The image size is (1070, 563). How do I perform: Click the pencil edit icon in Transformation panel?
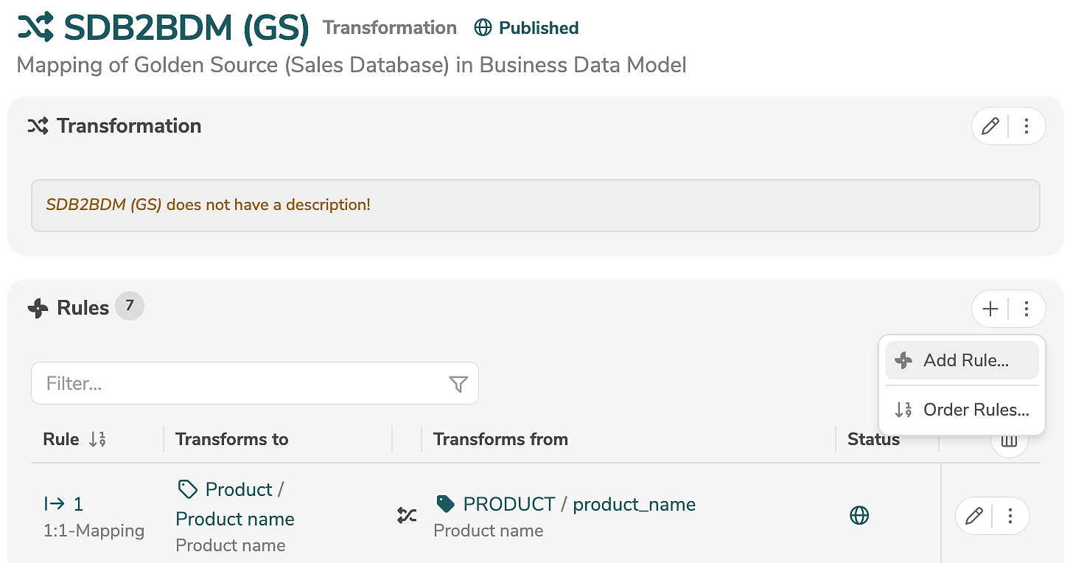pos(990,126)
